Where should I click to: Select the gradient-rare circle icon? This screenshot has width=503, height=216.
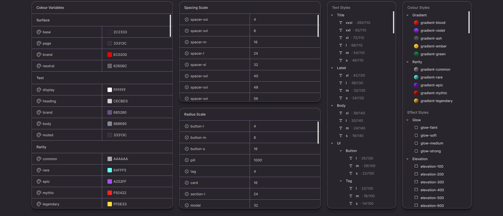416,77
